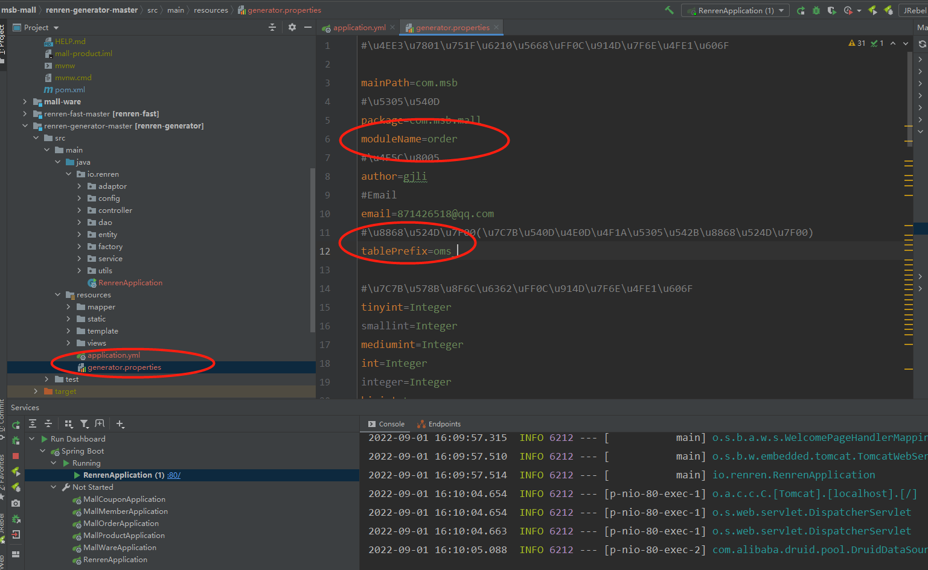Select the template folder in resources
Viewport: 928px width, 570px height.
(97, 331)
